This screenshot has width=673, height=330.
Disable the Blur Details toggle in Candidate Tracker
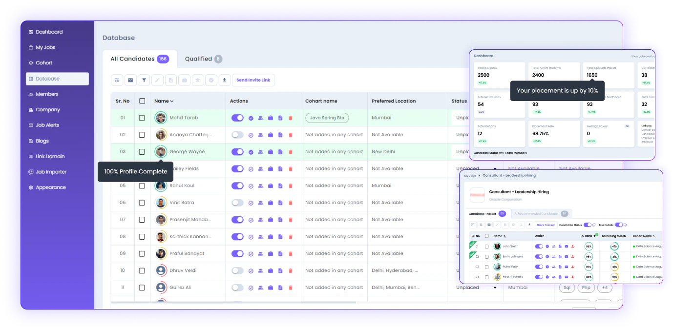pos(619,225)
